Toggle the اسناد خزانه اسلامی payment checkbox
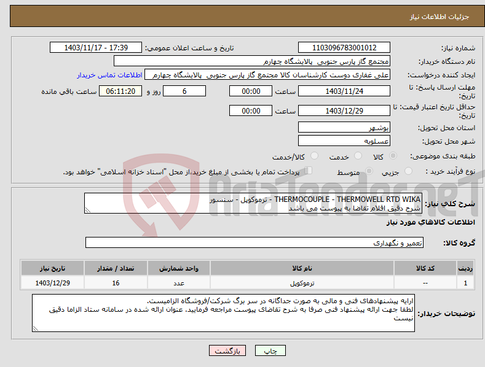The height and width of the screenshot is (367, 485). [x=308, y=170]
